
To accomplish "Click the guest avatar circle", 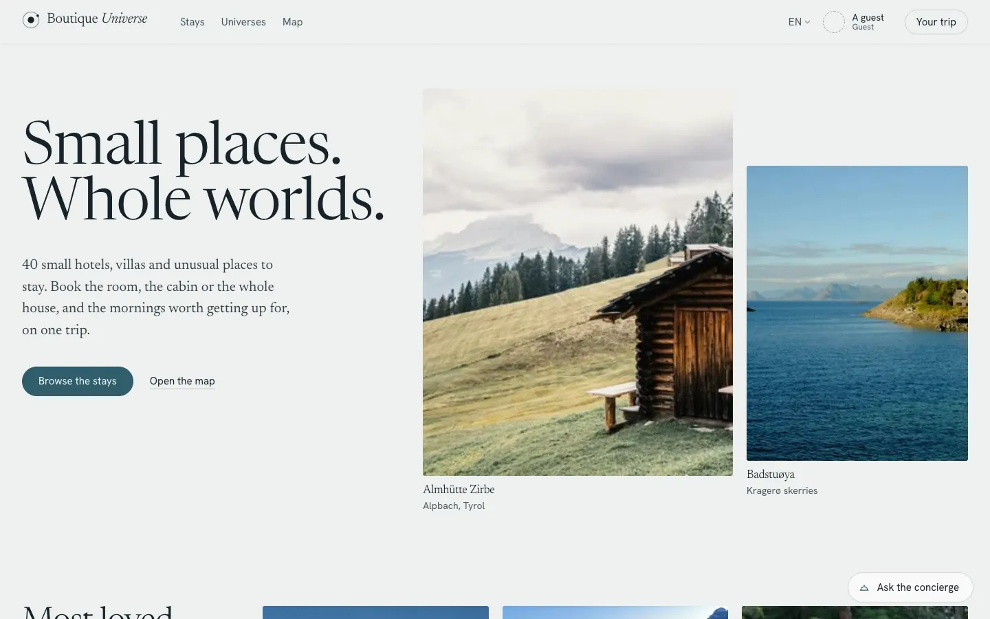I will 834,22.
